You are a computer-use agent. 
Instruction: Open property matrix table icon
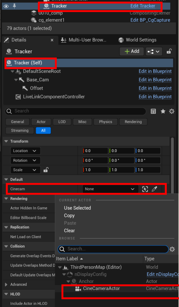pos(153,112)
